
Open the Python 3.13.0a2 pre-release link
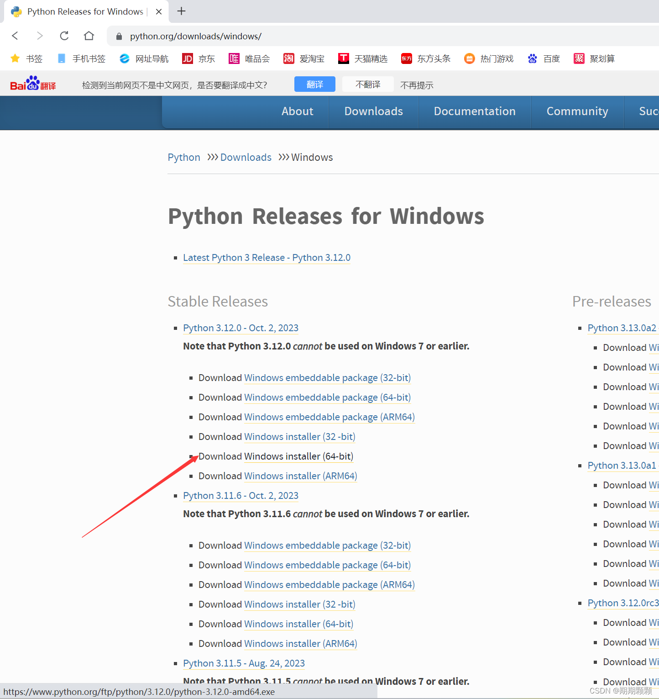[x=622, y=328]
